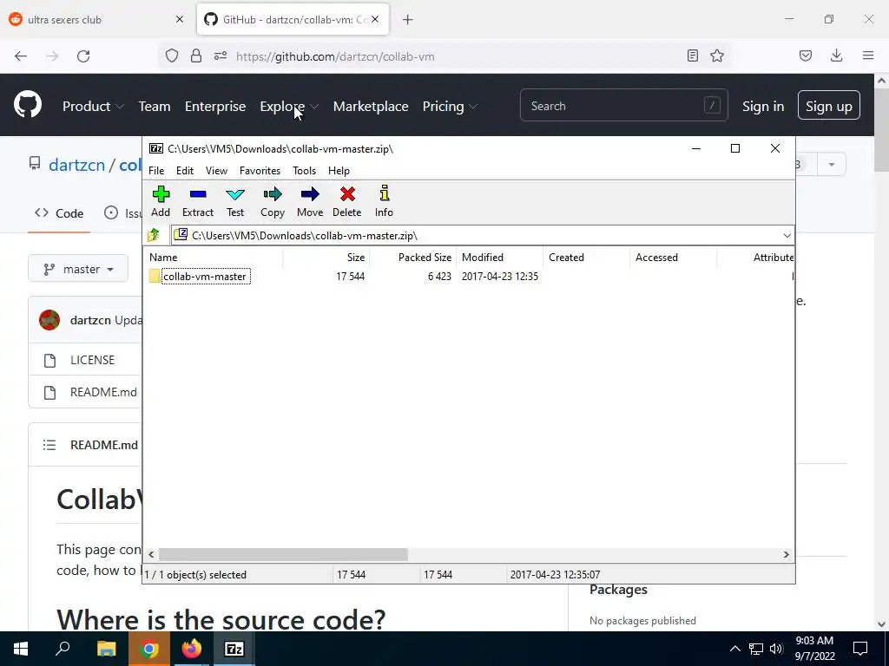The image size is (889, 666).
Task: View site security lock information
Action: click(x=196, y=55)
